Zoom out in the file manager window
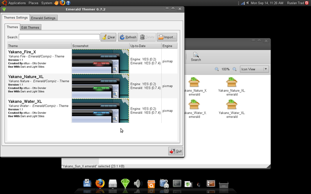The image size is (311, 194). point(217,69)
